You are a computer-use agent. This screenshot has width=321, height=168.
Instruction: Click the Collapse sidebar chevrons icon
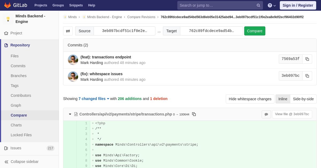[6, 162]
